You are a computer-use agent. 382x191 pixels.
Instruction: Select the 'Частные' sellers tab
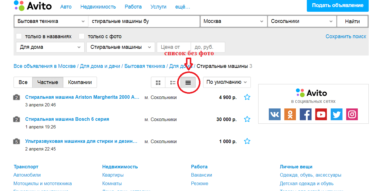pos(48,82)
